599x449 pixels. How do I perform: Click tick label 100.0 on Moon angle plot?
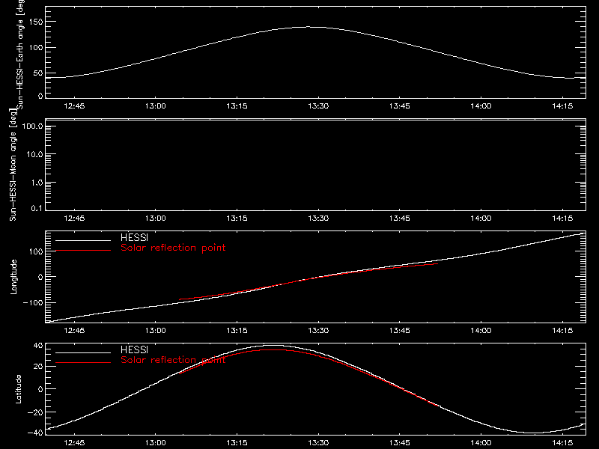[x=32, y=126]
